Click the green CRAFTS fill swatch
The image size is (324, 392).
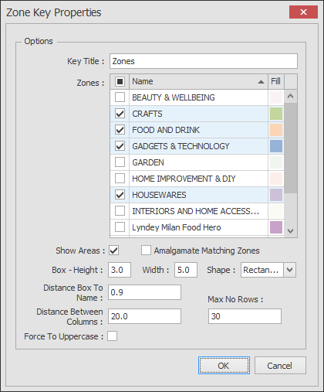pyautogui.click(x=276, y=114)
